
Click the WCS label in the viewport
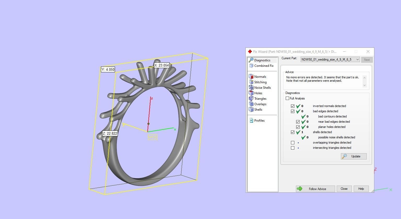(x=153, y=137)
